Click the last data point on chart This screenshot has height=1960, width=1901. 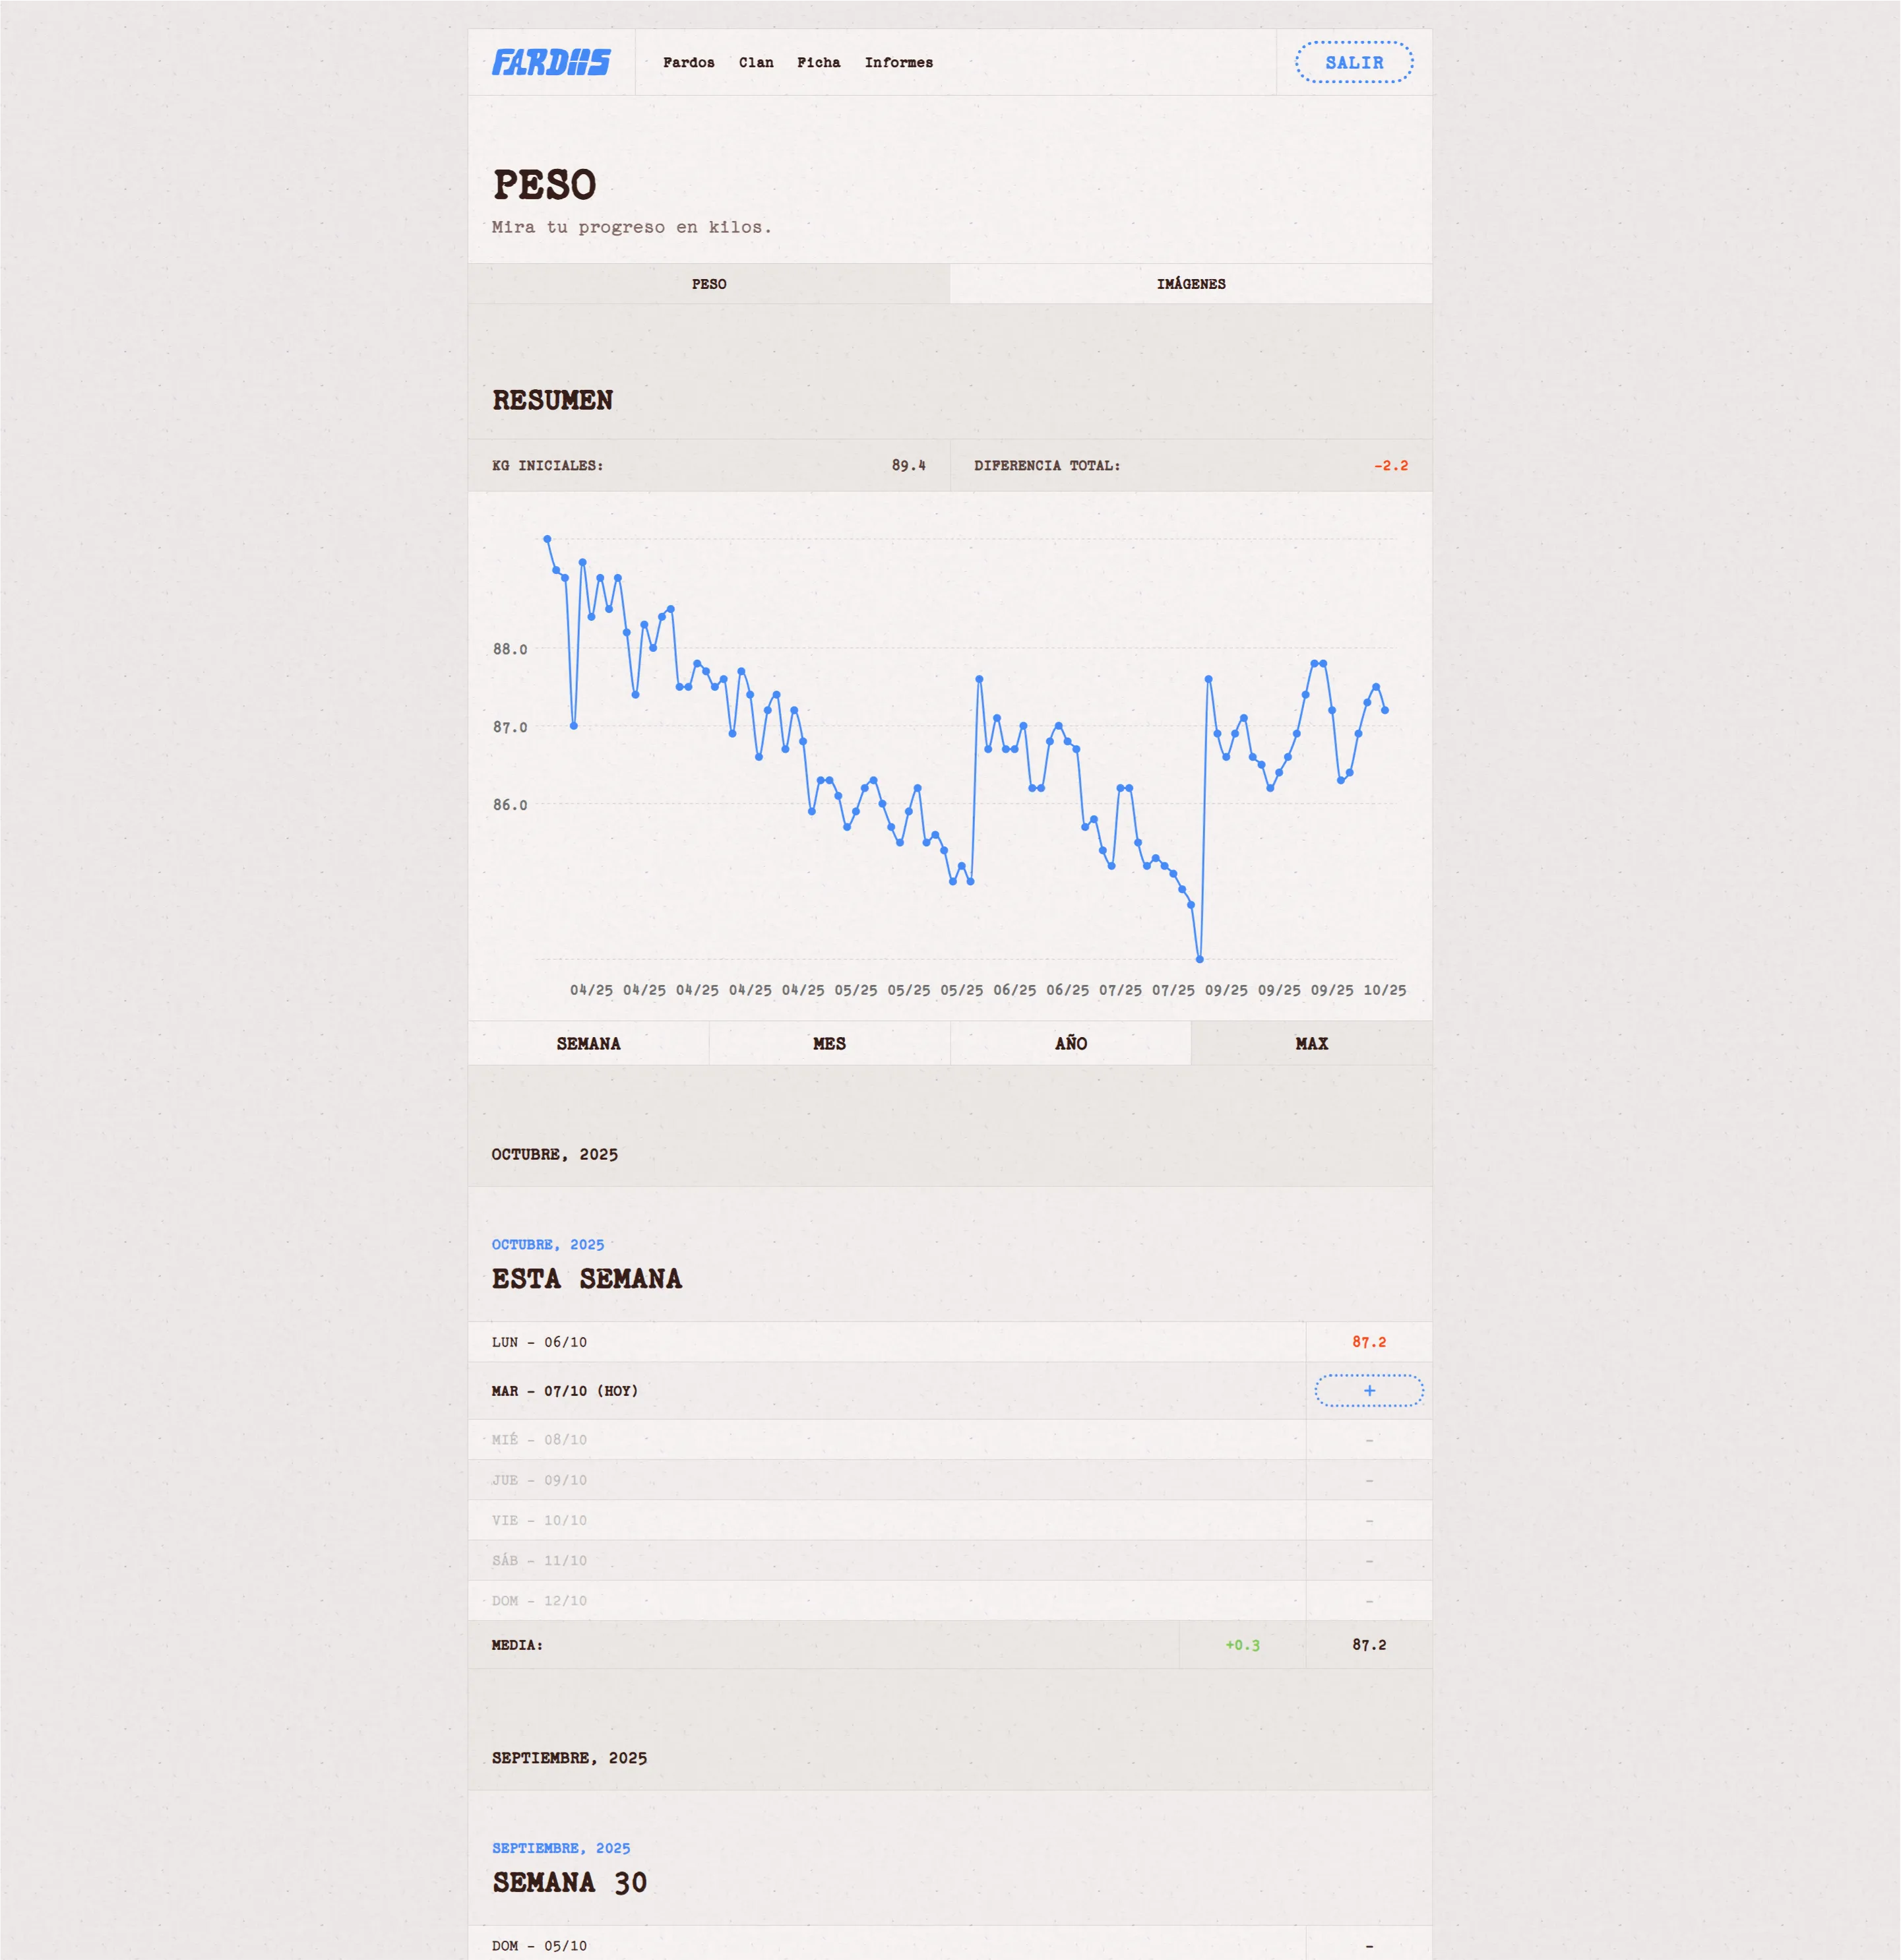point(1385,710)
